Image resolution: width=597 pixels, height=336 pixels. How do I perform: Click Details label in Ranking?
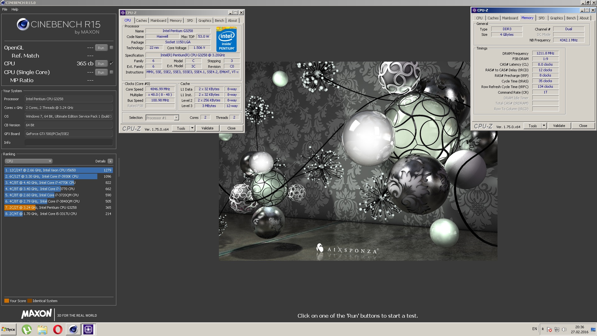(x=100, y=161)
